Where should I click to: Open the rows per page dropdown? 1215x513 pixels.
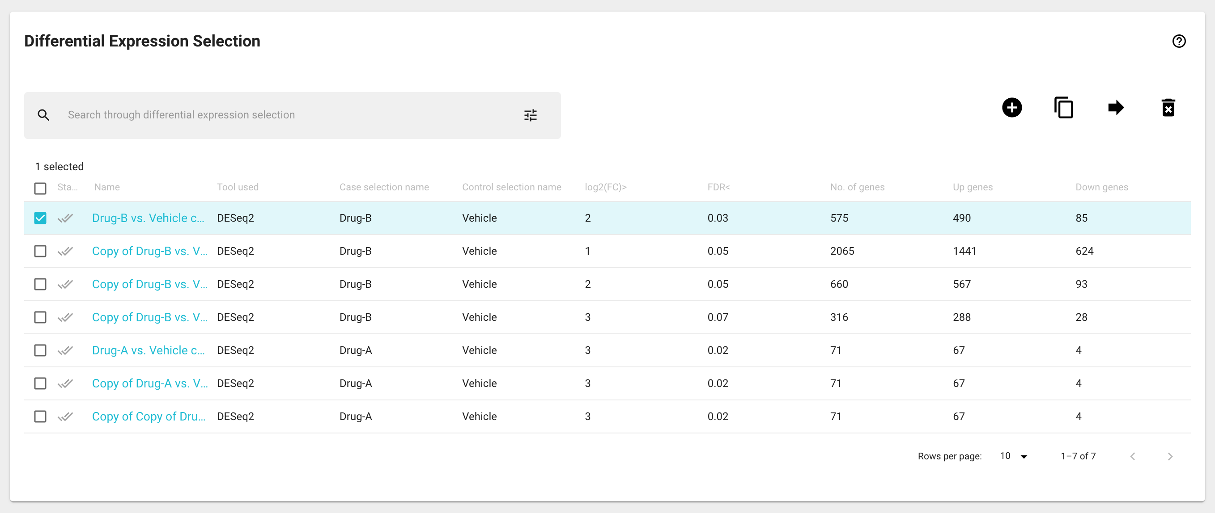1013,455
